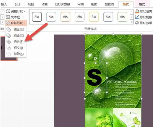Expand the shape styles gallery more button

coord(132,22)
